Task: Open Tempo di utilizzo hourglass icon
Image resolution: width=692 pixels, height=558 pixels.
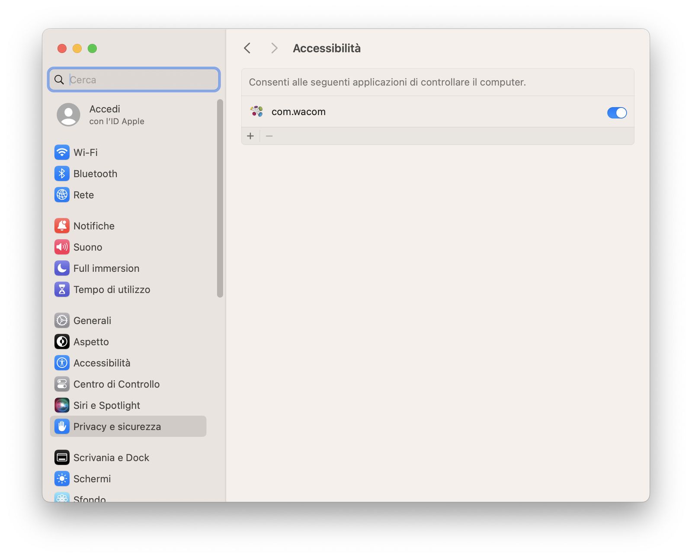Action: tap(62, 289)
